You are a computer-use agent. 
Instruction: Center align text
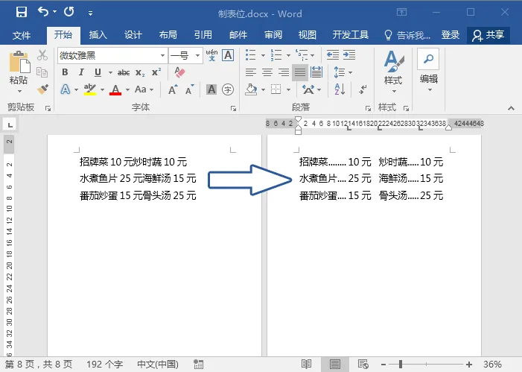pyautogui.click(x=267, y=72)
